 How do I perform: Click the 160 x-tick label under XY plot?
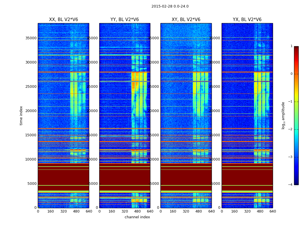click(173, 211)
